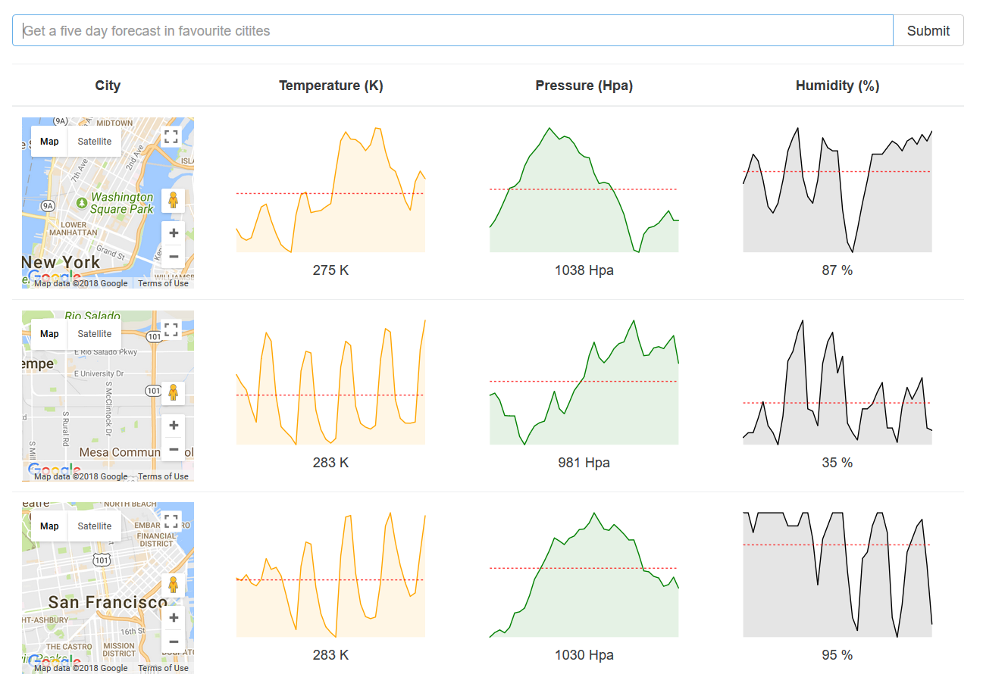The height and width of the screenshot is (696, 983).
Task: Zoom in on the San Francisco map
Action: click(x=174, y=617)
